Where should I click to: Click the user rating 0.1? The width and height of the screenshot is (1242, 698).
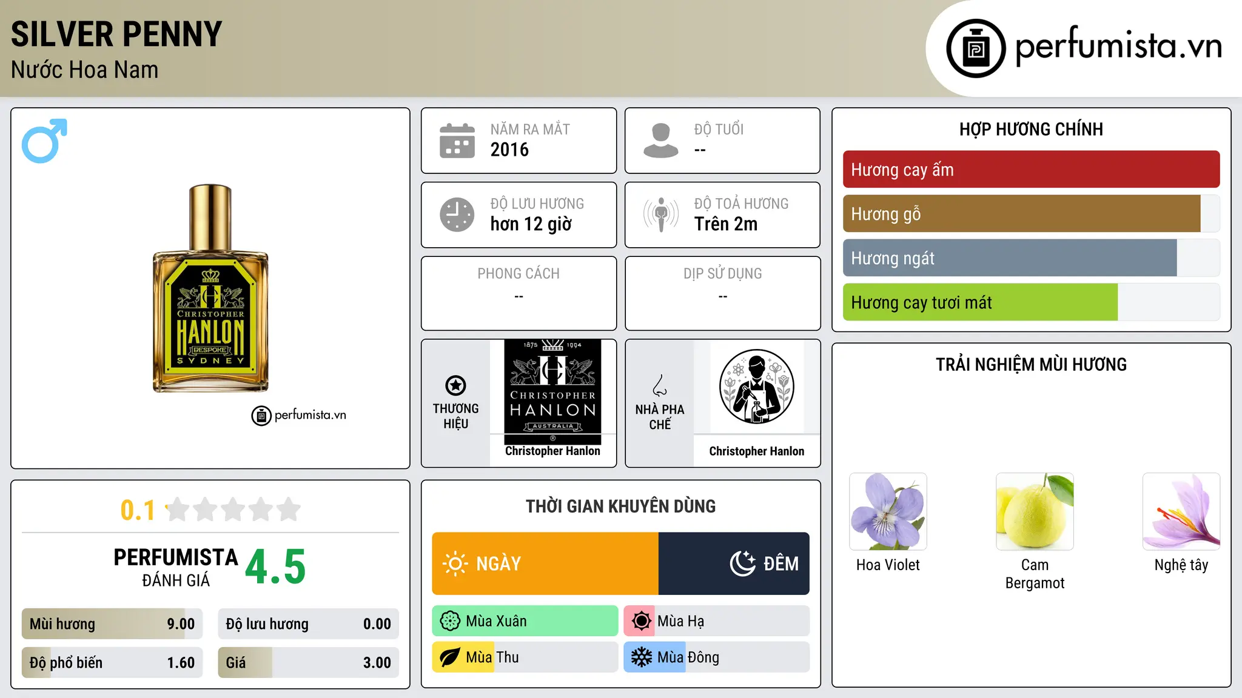[x=138, y=510]
